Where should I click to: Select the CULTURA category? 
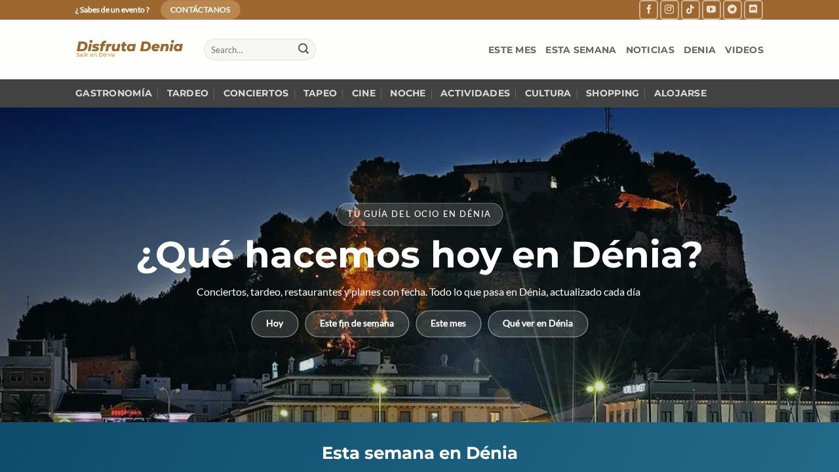pos(548,93)
